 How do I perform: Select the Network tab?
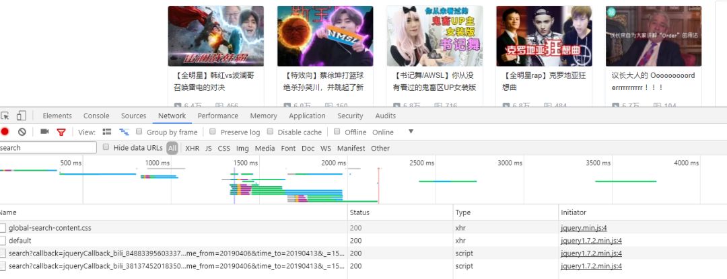tap(172, 116)
